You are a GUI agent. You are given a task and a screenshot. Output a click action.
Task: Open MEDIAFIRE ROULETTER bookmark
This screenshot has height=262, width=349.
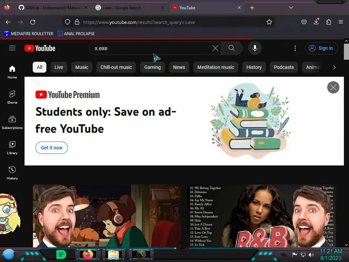click(x=29, y=34)
